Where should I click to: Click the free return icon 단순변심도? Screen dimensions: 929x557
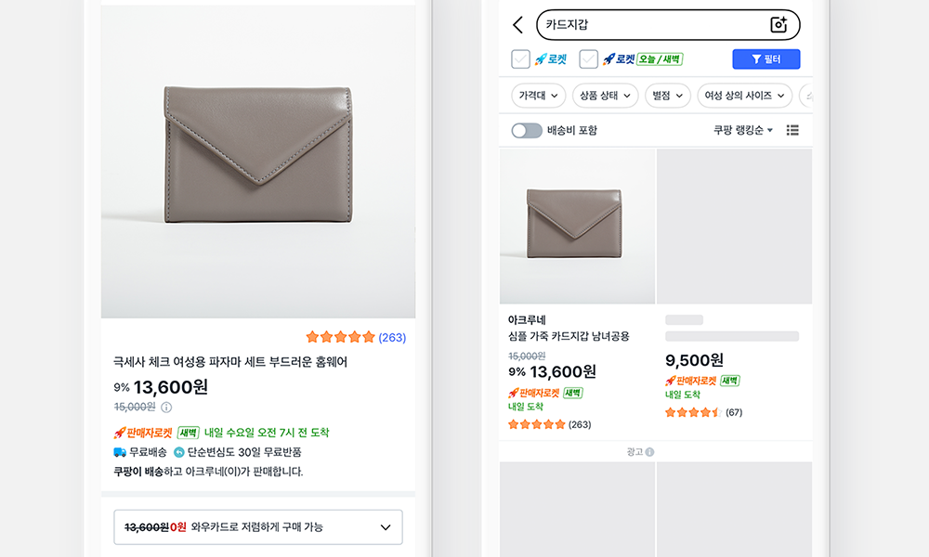point(178,452)
